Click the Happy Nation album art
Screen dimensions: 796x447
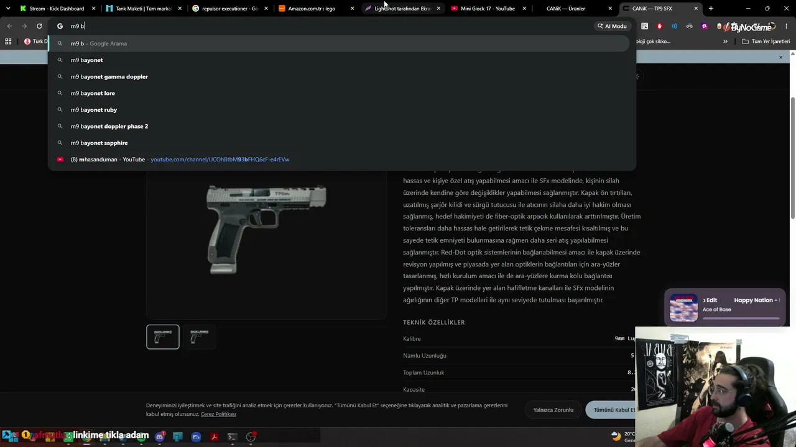(683, 307)
